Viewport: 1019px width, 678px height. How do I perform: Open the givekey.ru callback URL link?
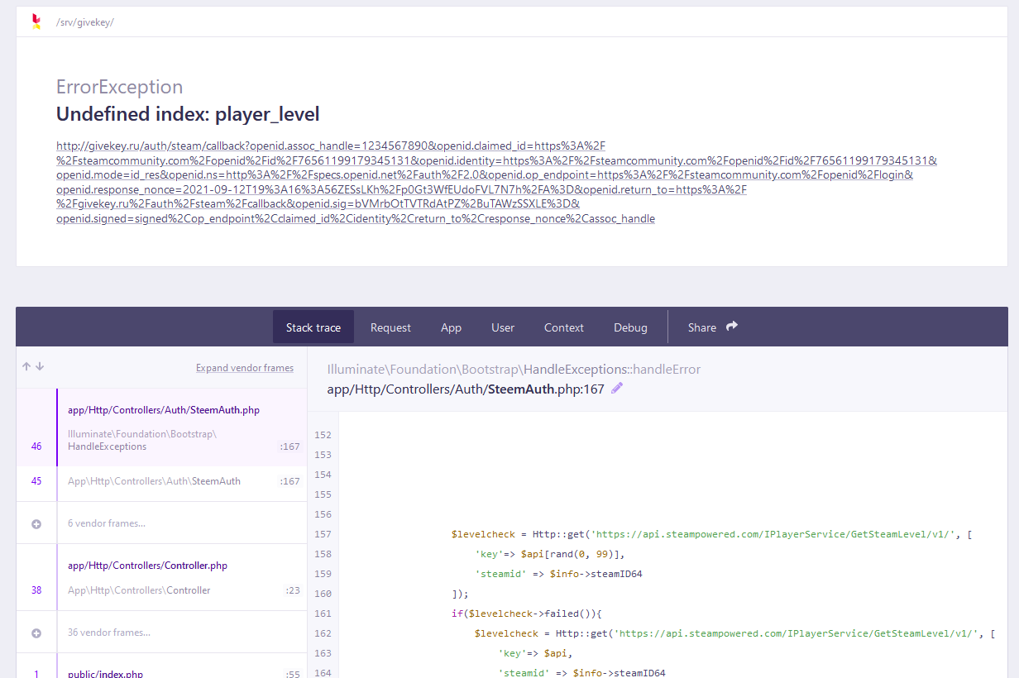(x=496, y=182)
